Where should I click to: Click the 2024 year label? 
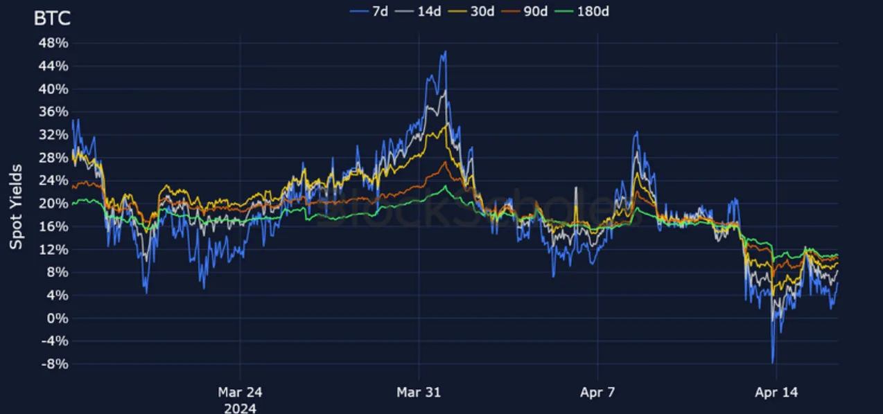pos(240,408)
